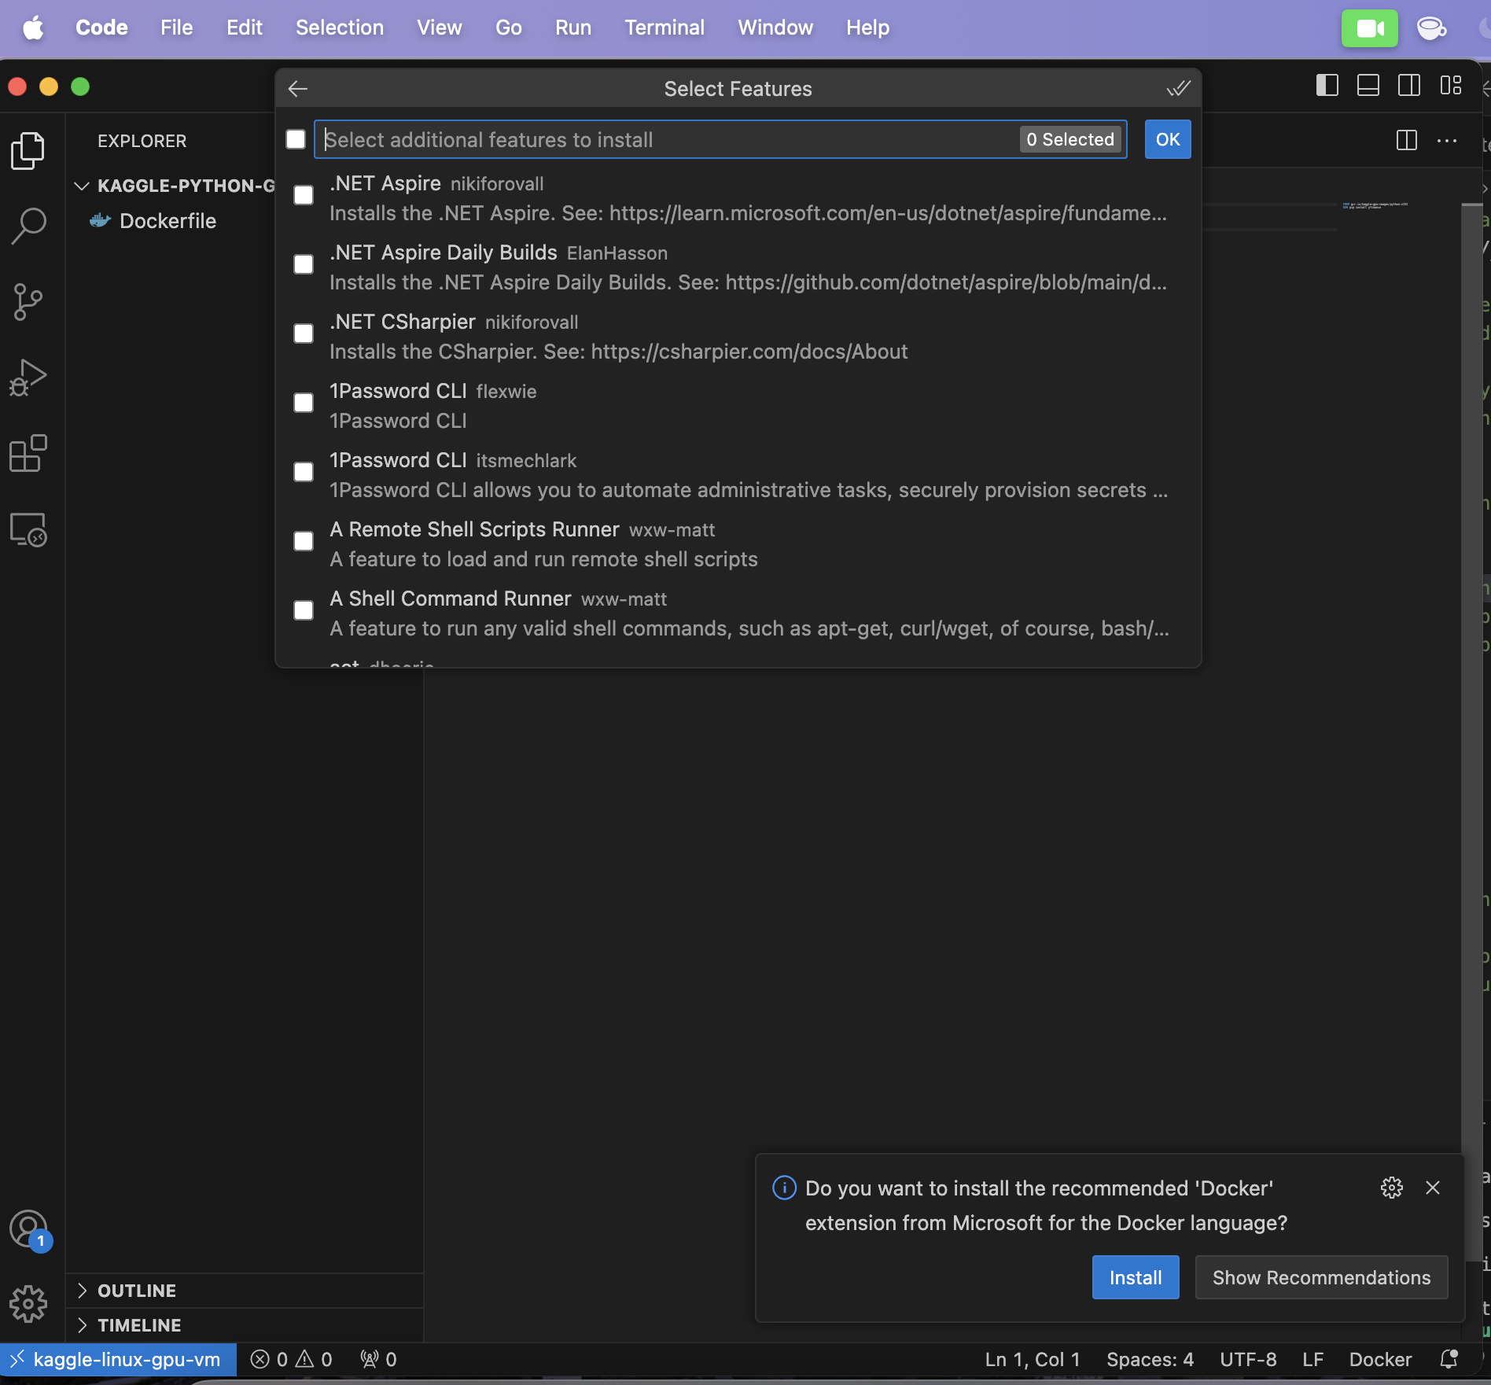Change encoding via UTF-8 status item
Image resolution: width=1491 pixels, height=1385 pixels.
(x=1248, y=1359)
